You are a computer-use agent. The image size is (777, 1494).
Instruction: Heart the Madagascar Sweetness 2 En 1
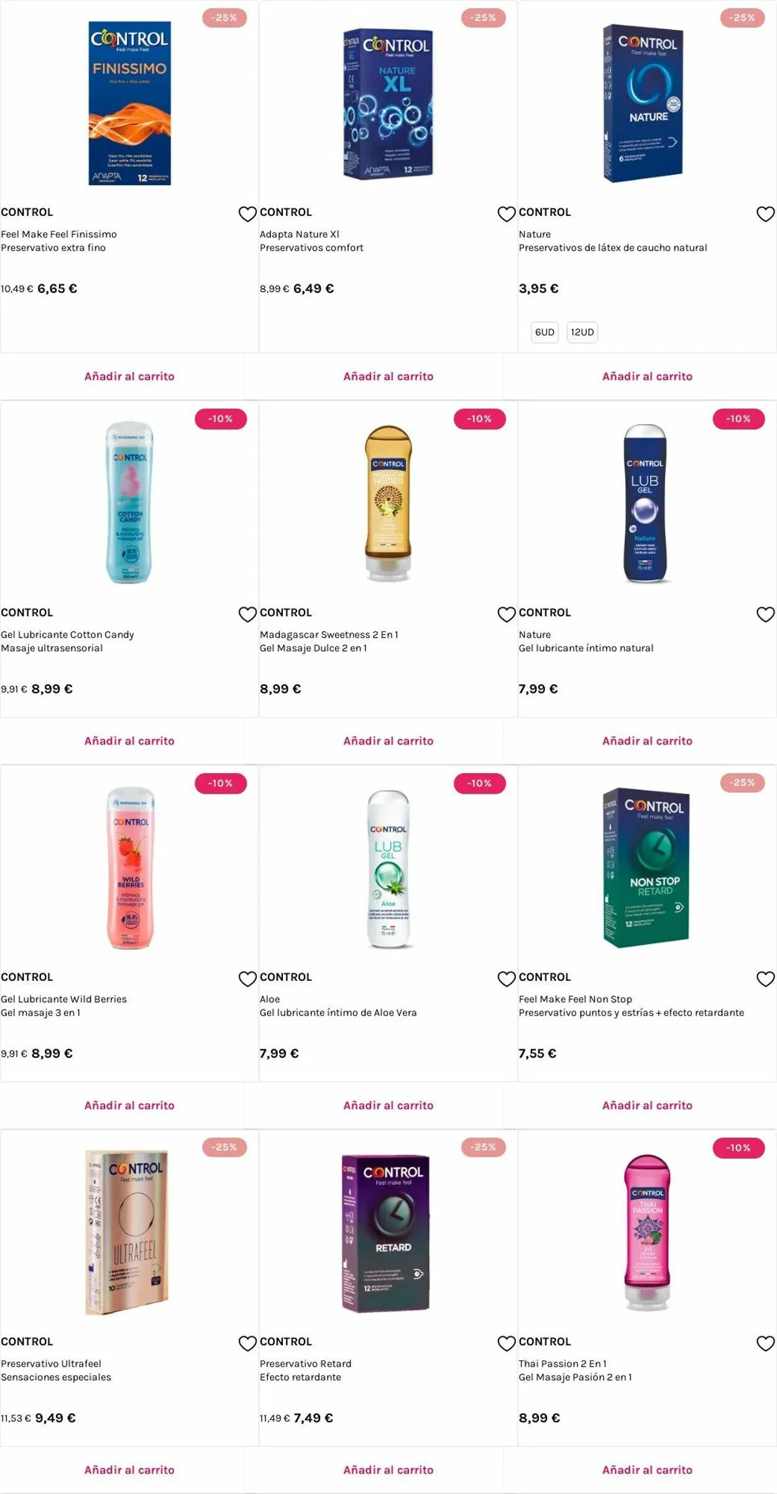pyautogui.click(x=506, y=615)
